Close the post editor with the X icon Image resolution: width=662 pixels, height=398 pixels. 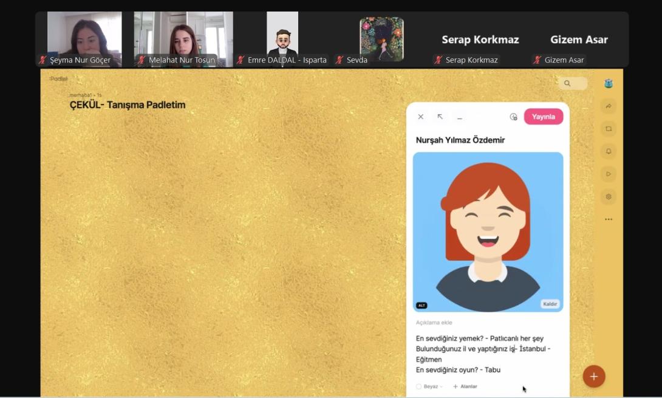[420, 117]
